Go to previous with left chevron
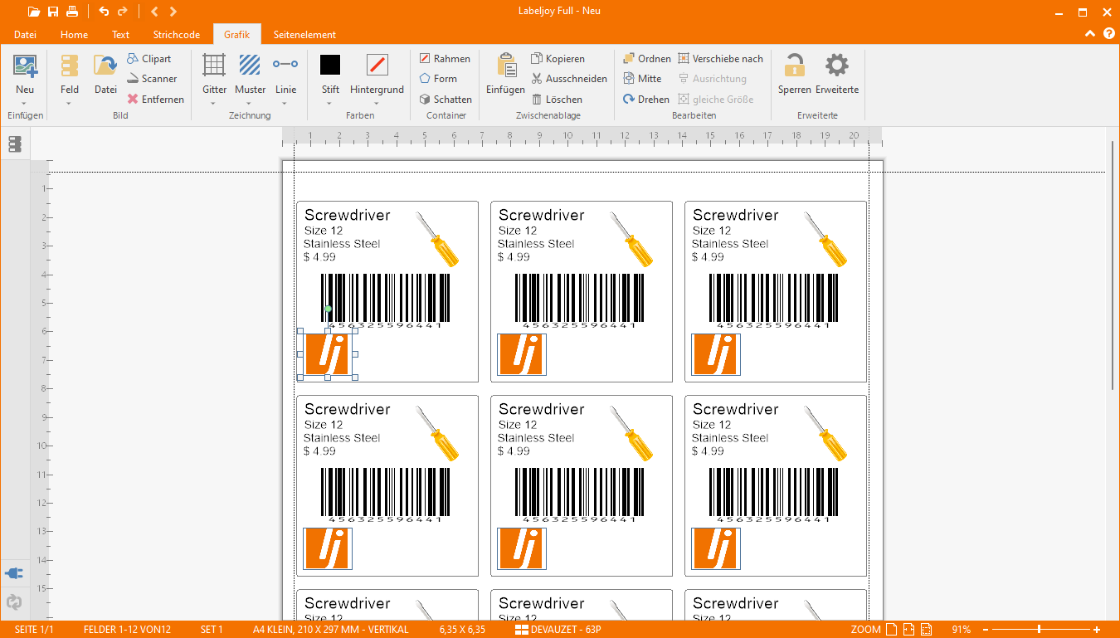 pos(154,12)
